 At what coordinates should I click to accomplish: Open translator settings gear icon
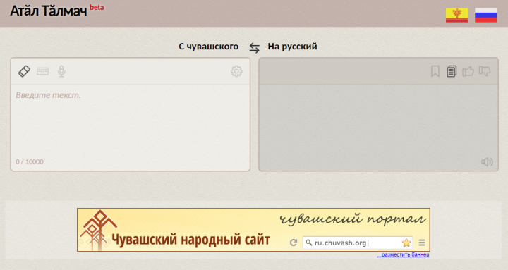(x=236, y=71)
